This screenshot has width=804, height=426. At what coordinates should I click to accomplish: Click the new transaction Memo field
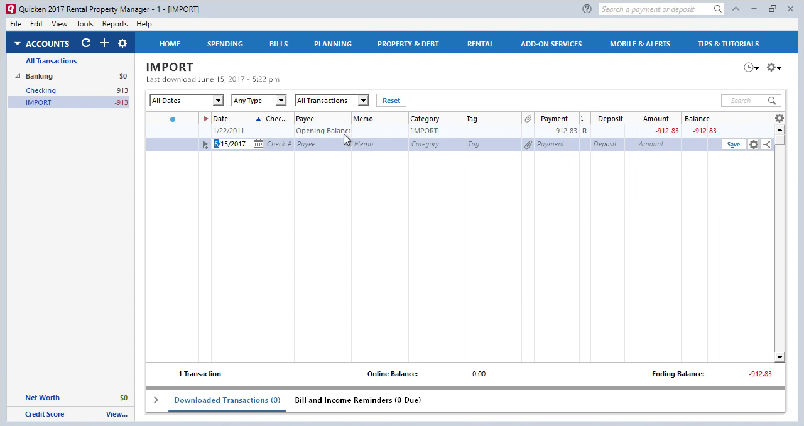click(379, 144)
